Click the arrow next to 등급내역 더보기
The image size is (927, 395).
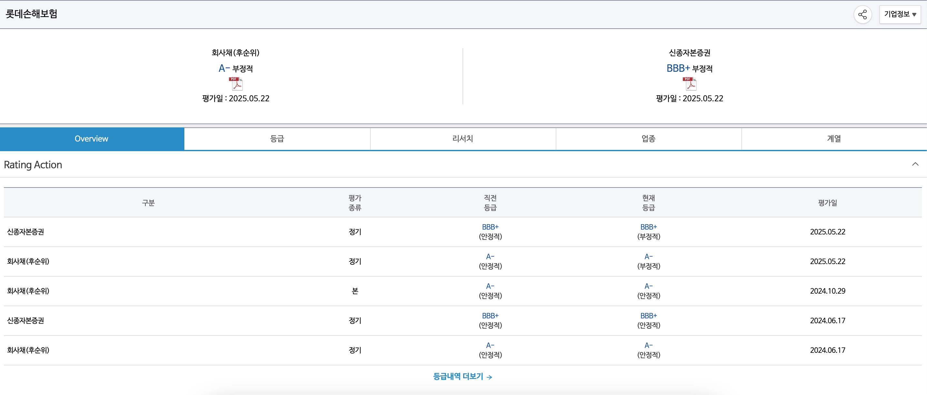click(489, 377)
